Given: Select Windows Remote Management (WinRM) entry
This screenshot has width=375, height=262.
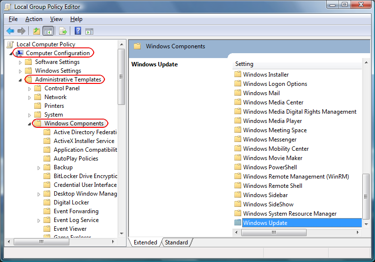Looking at the screenshot, I should [296, 177].
